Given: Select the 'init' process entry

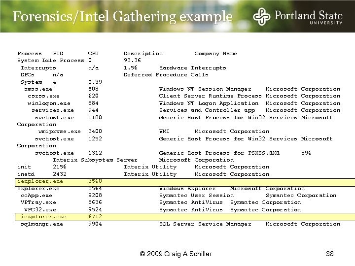Looking at the screenshot, I should [x=24, y=167].
